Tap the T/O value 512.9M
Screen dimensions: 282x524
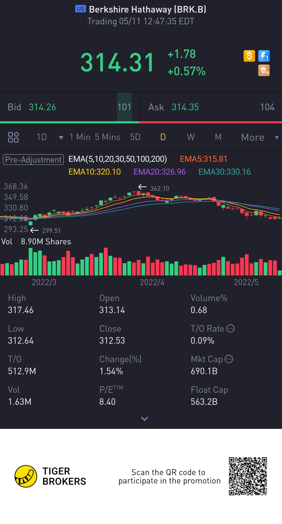[22, 371]
